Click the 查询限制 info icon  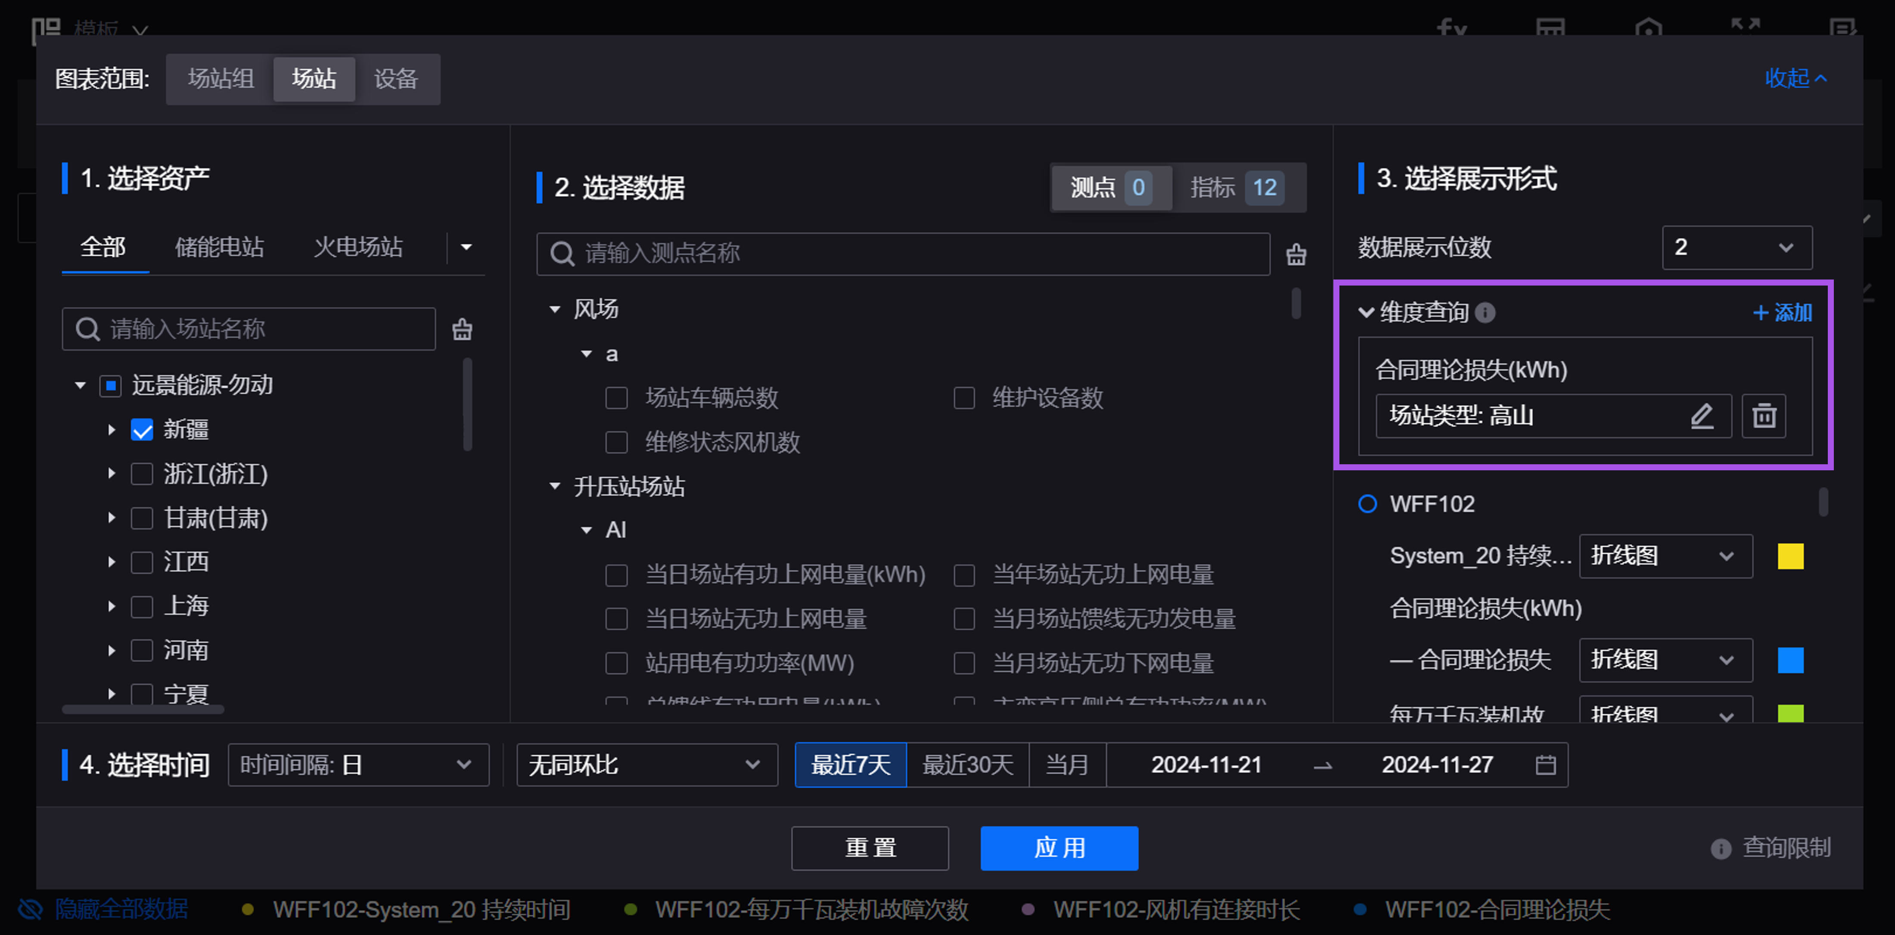tap(1721, 848)
